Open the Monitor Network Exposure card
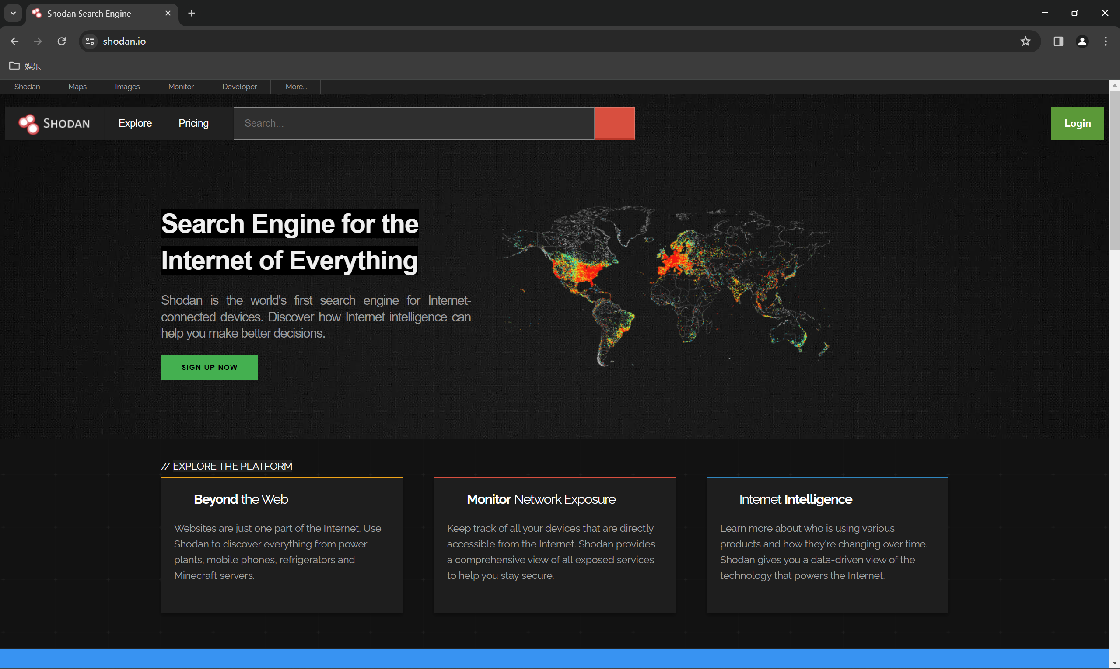The height and width of the screenshot is (669, 1120). coord(554,545)
